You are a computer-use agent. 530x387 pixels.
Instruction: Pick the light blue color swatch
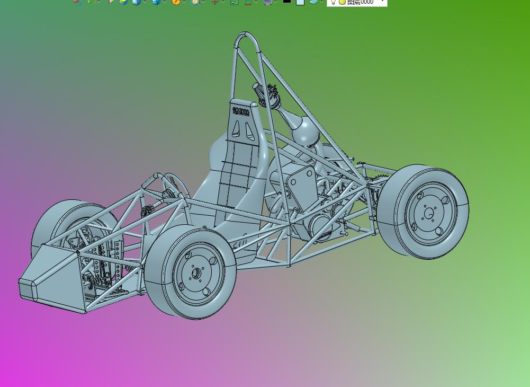300,2
